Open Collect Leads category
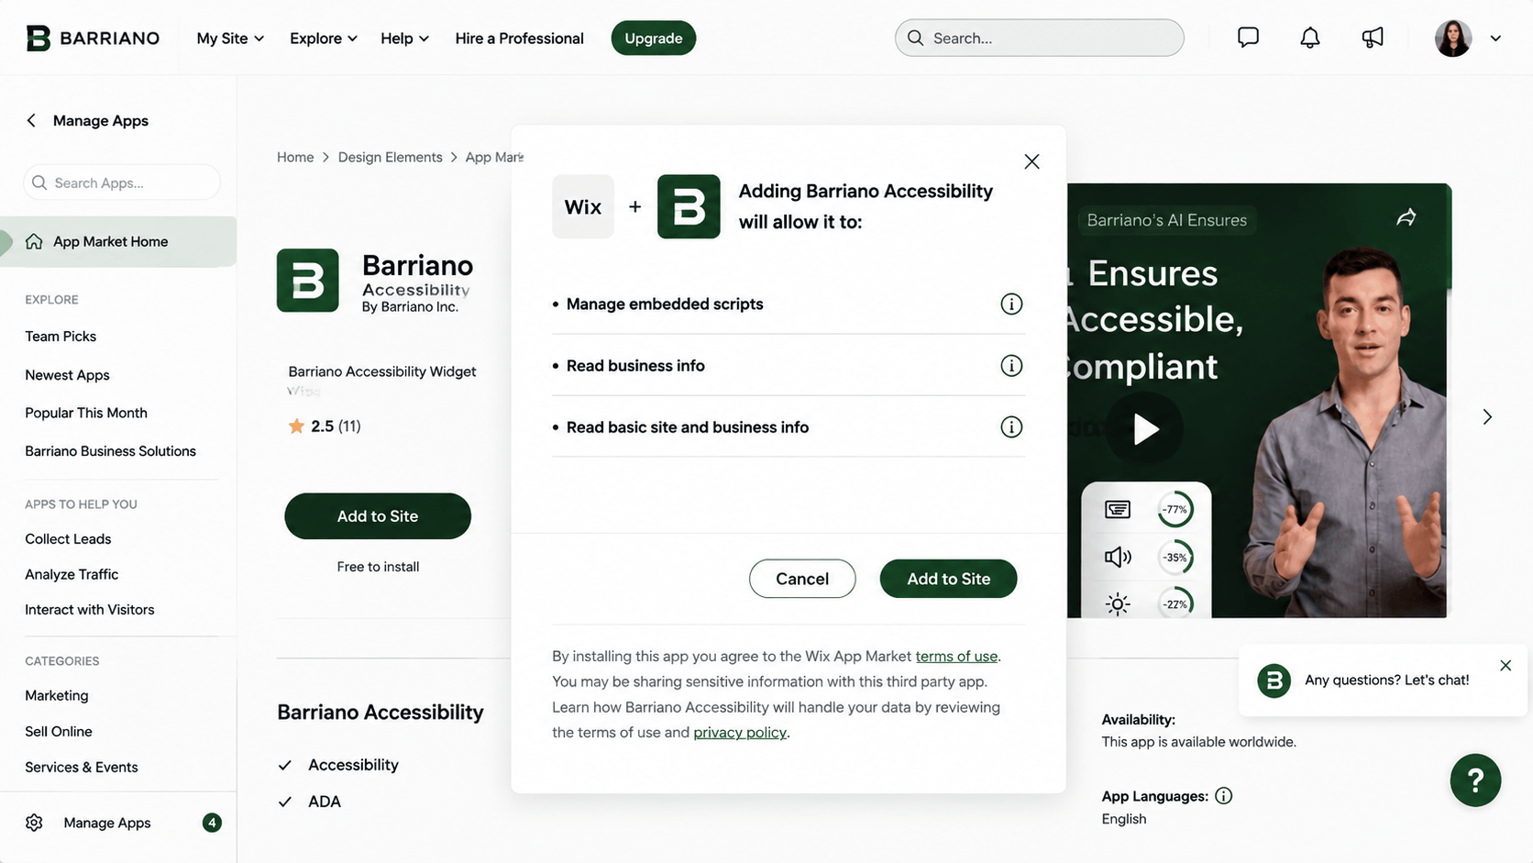The image size is (1533, 863). 68,539
